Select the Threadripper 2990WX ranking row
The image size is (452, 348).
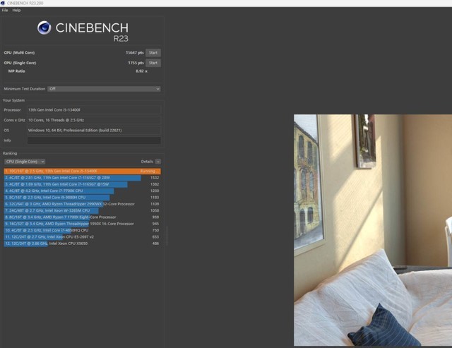[x=82, y=204]
